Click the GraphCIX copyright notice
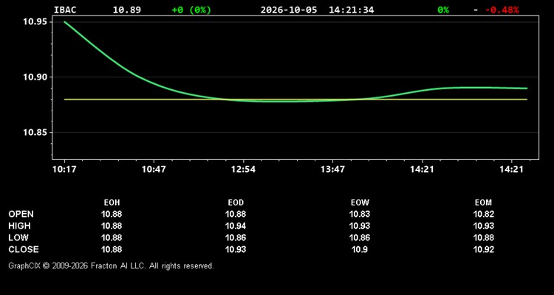 111,265
